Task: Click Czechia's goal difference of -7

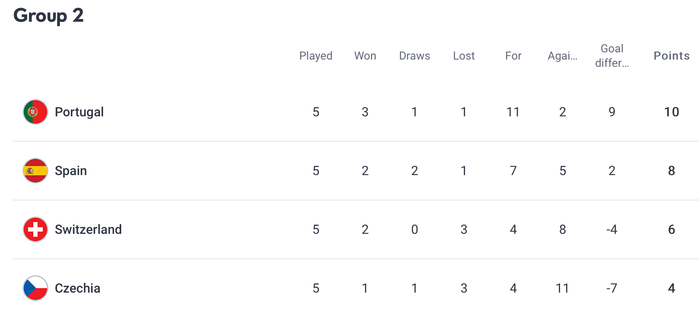Action: click(612, 288)
